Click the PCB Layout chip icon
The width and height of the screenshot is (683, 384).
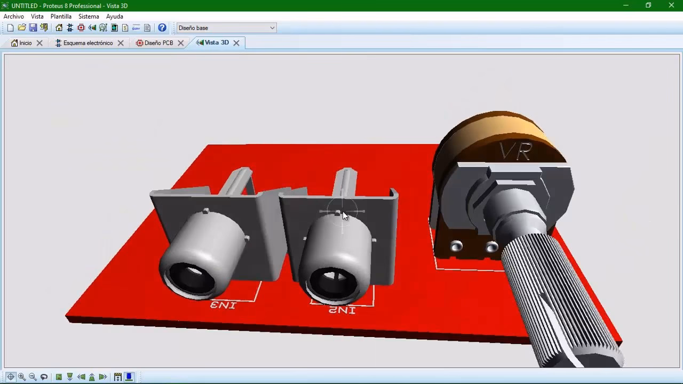tap(81, 28)
